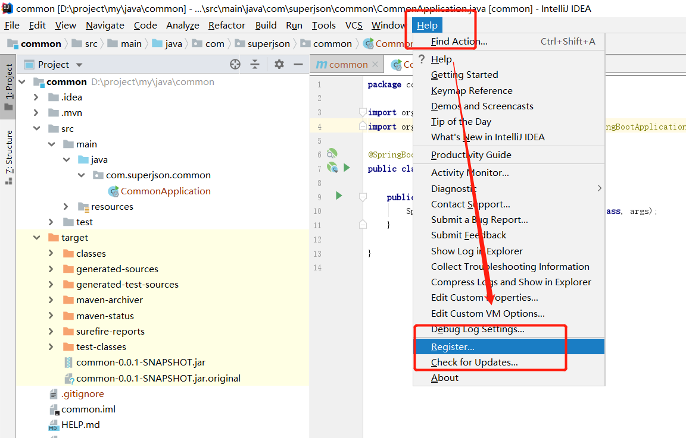This screenshot has width=686, height=438.
Task: Click the Spring bean gutter icon on line 6
Action: (x=332, y=154)
